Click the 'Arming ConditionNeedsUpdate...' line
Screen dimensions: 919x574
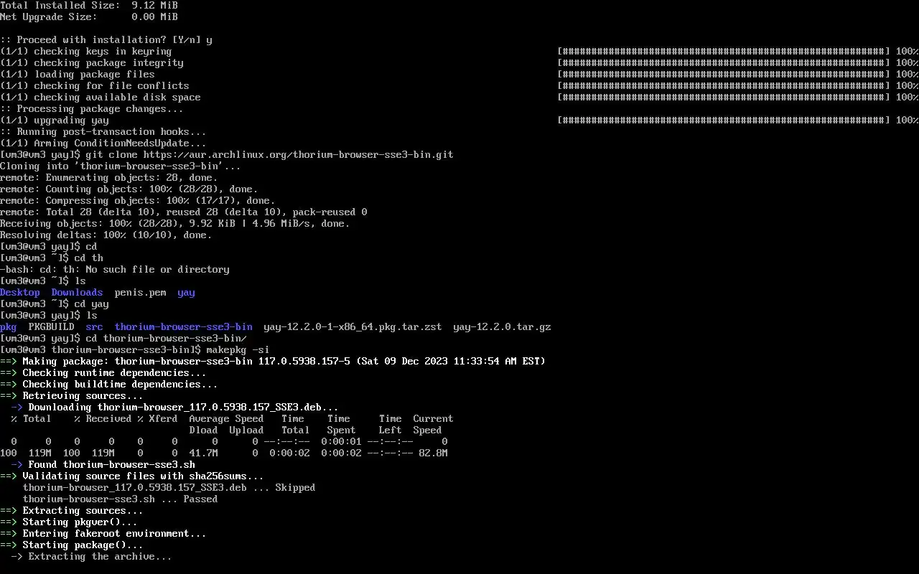103,143
